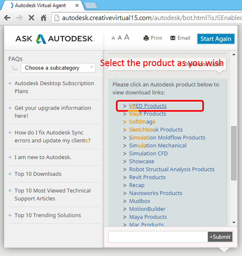Open Top 10 Most Viewed Technical Support Articles

[x=53, y=195]
